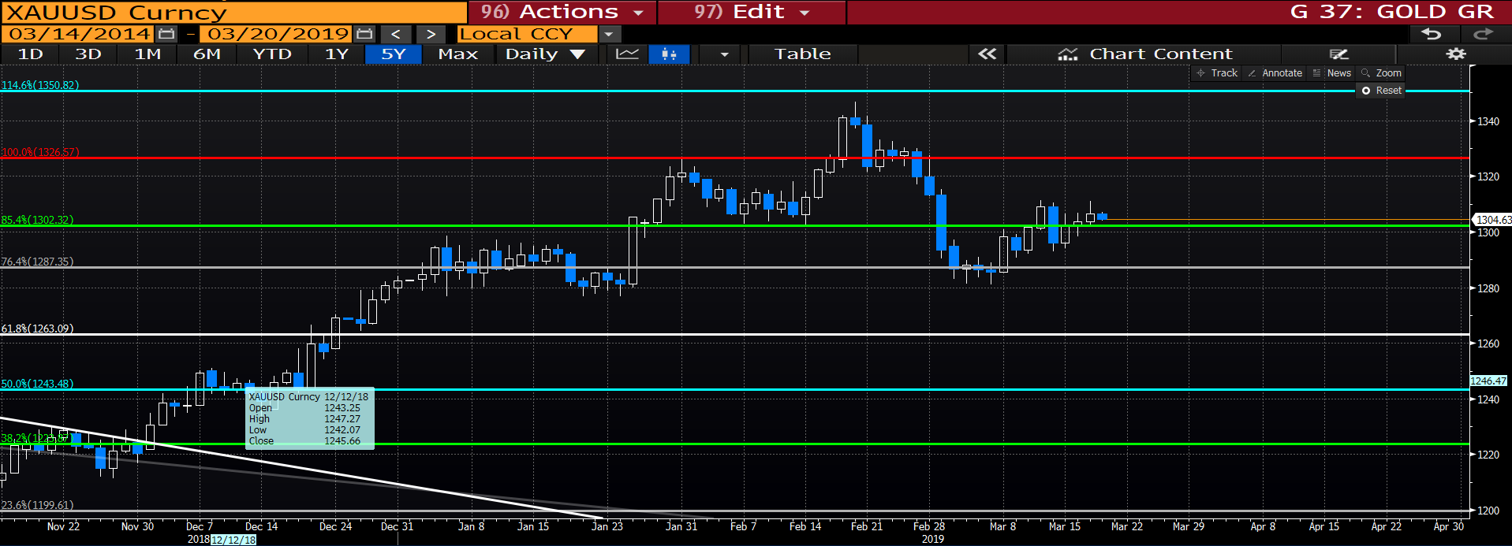
Task: Click the Mar 15 date on the axis
Action: (x=1065, y=526)
